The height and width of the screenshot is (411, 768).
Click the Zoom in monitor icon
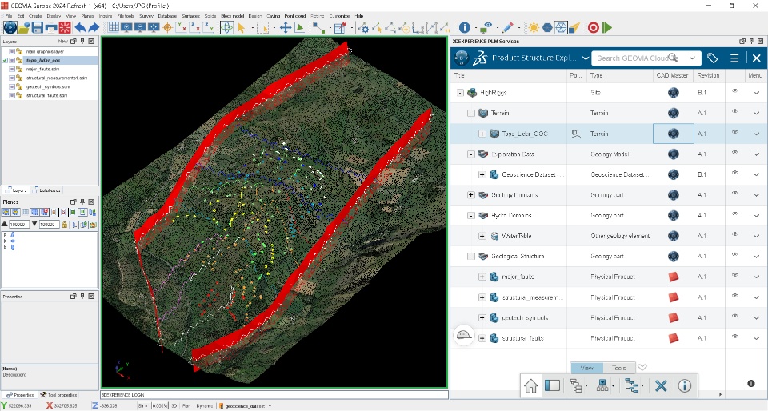click(x=127, y=27)
